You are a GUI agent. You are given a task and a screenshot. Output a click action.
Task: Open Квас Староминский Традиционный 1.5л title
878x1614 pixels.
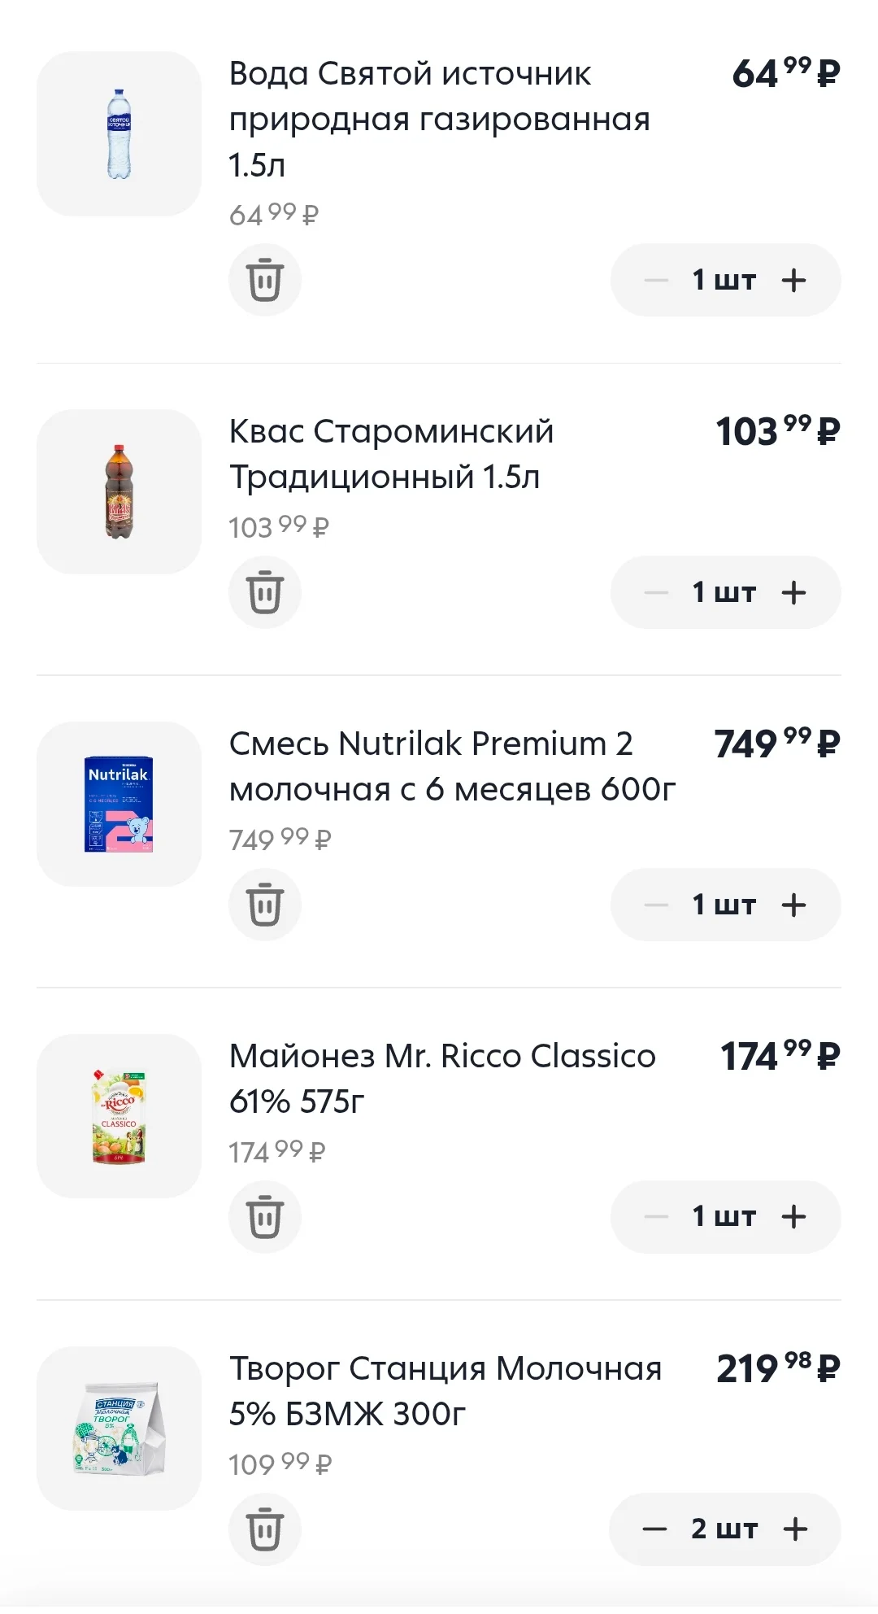[x=392, y=454]
